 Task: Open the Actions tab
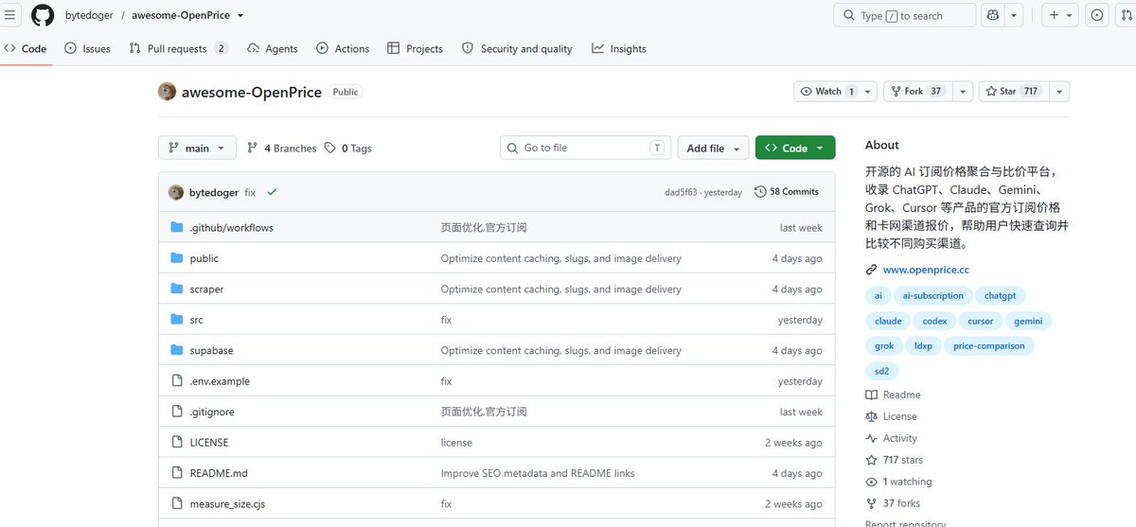pos(343,49)
